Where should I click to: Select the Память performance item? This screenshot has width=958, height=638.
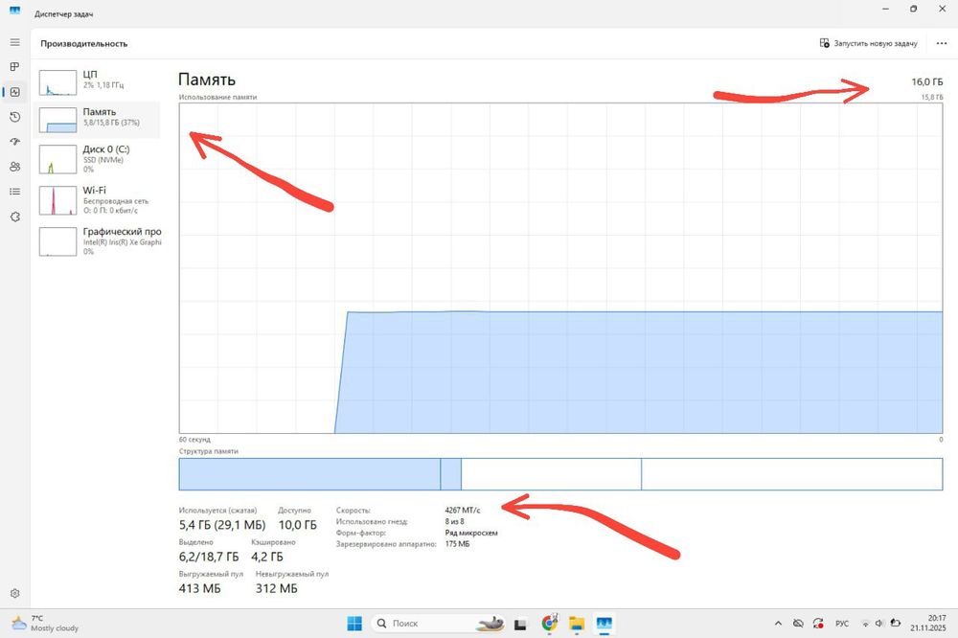(x=98, y=120)
